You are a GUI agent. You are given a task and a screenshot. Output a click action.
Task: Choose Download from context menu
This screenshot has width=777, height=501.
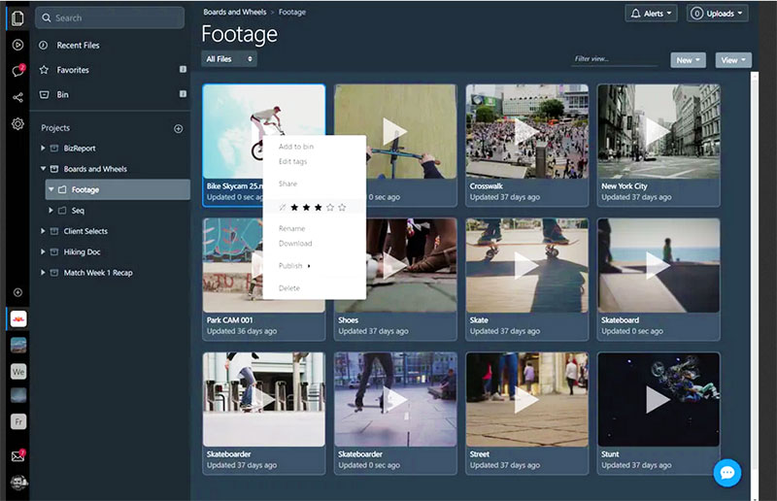click(295, 244)
